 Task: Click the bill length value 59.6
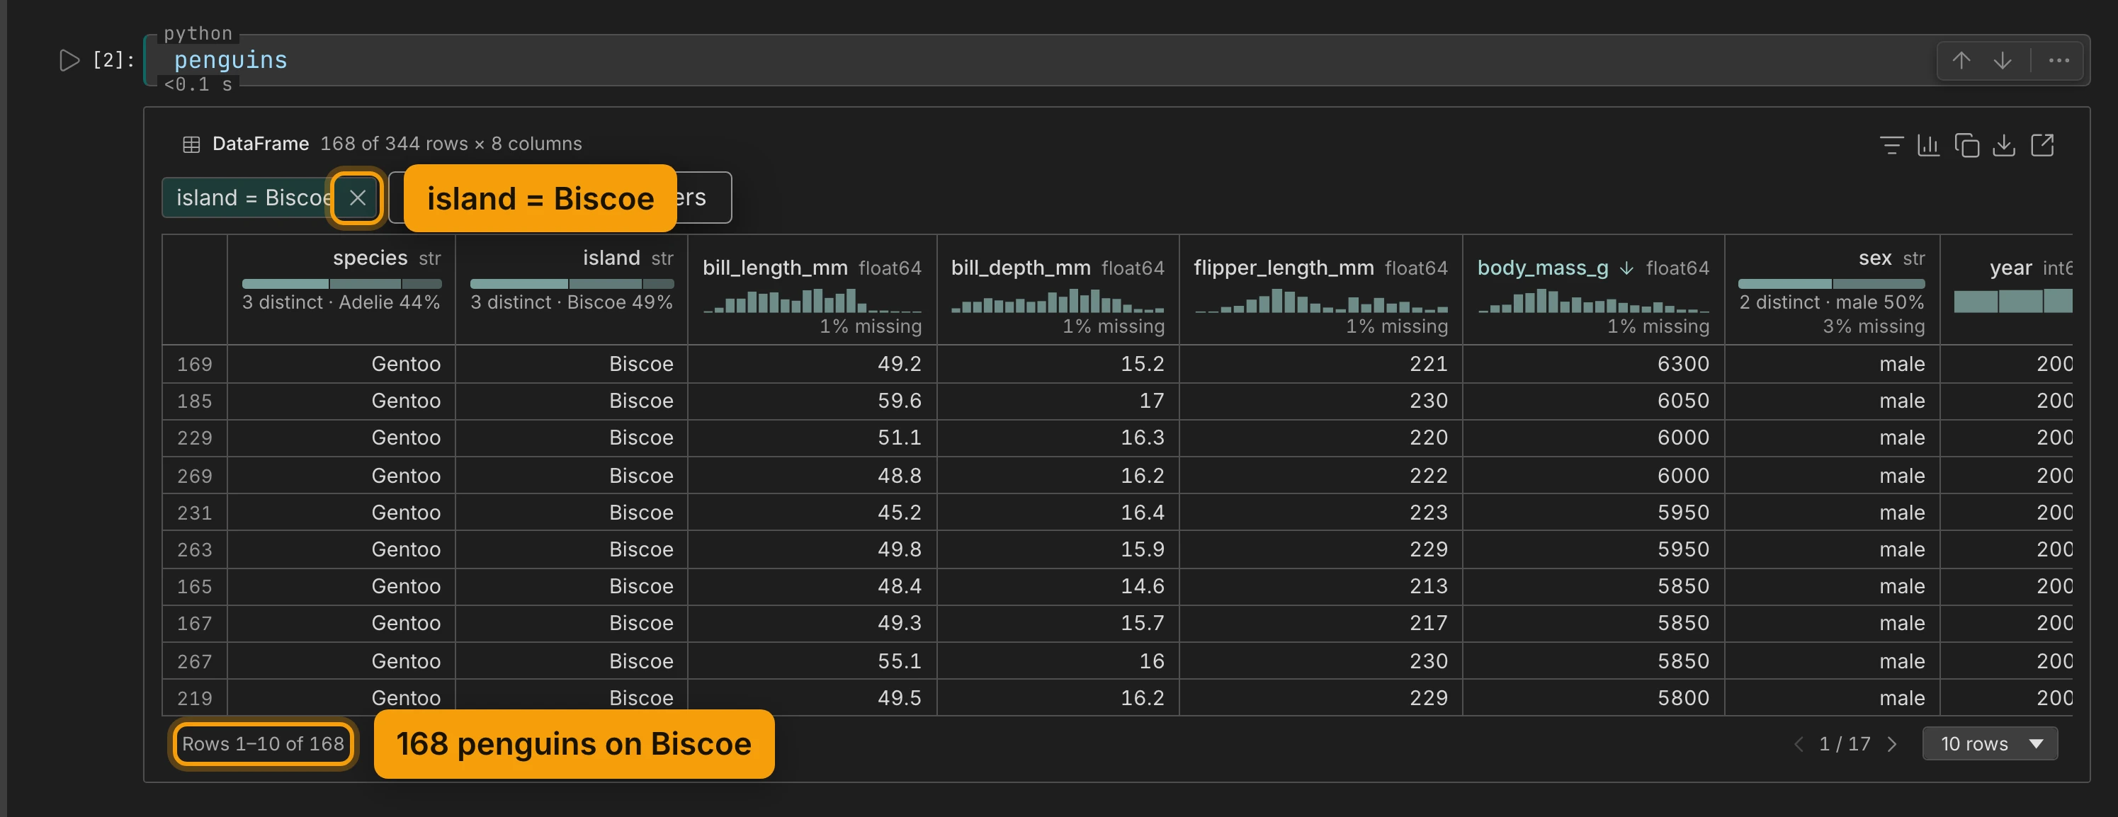pyautogui.click(x=900, y=401)
